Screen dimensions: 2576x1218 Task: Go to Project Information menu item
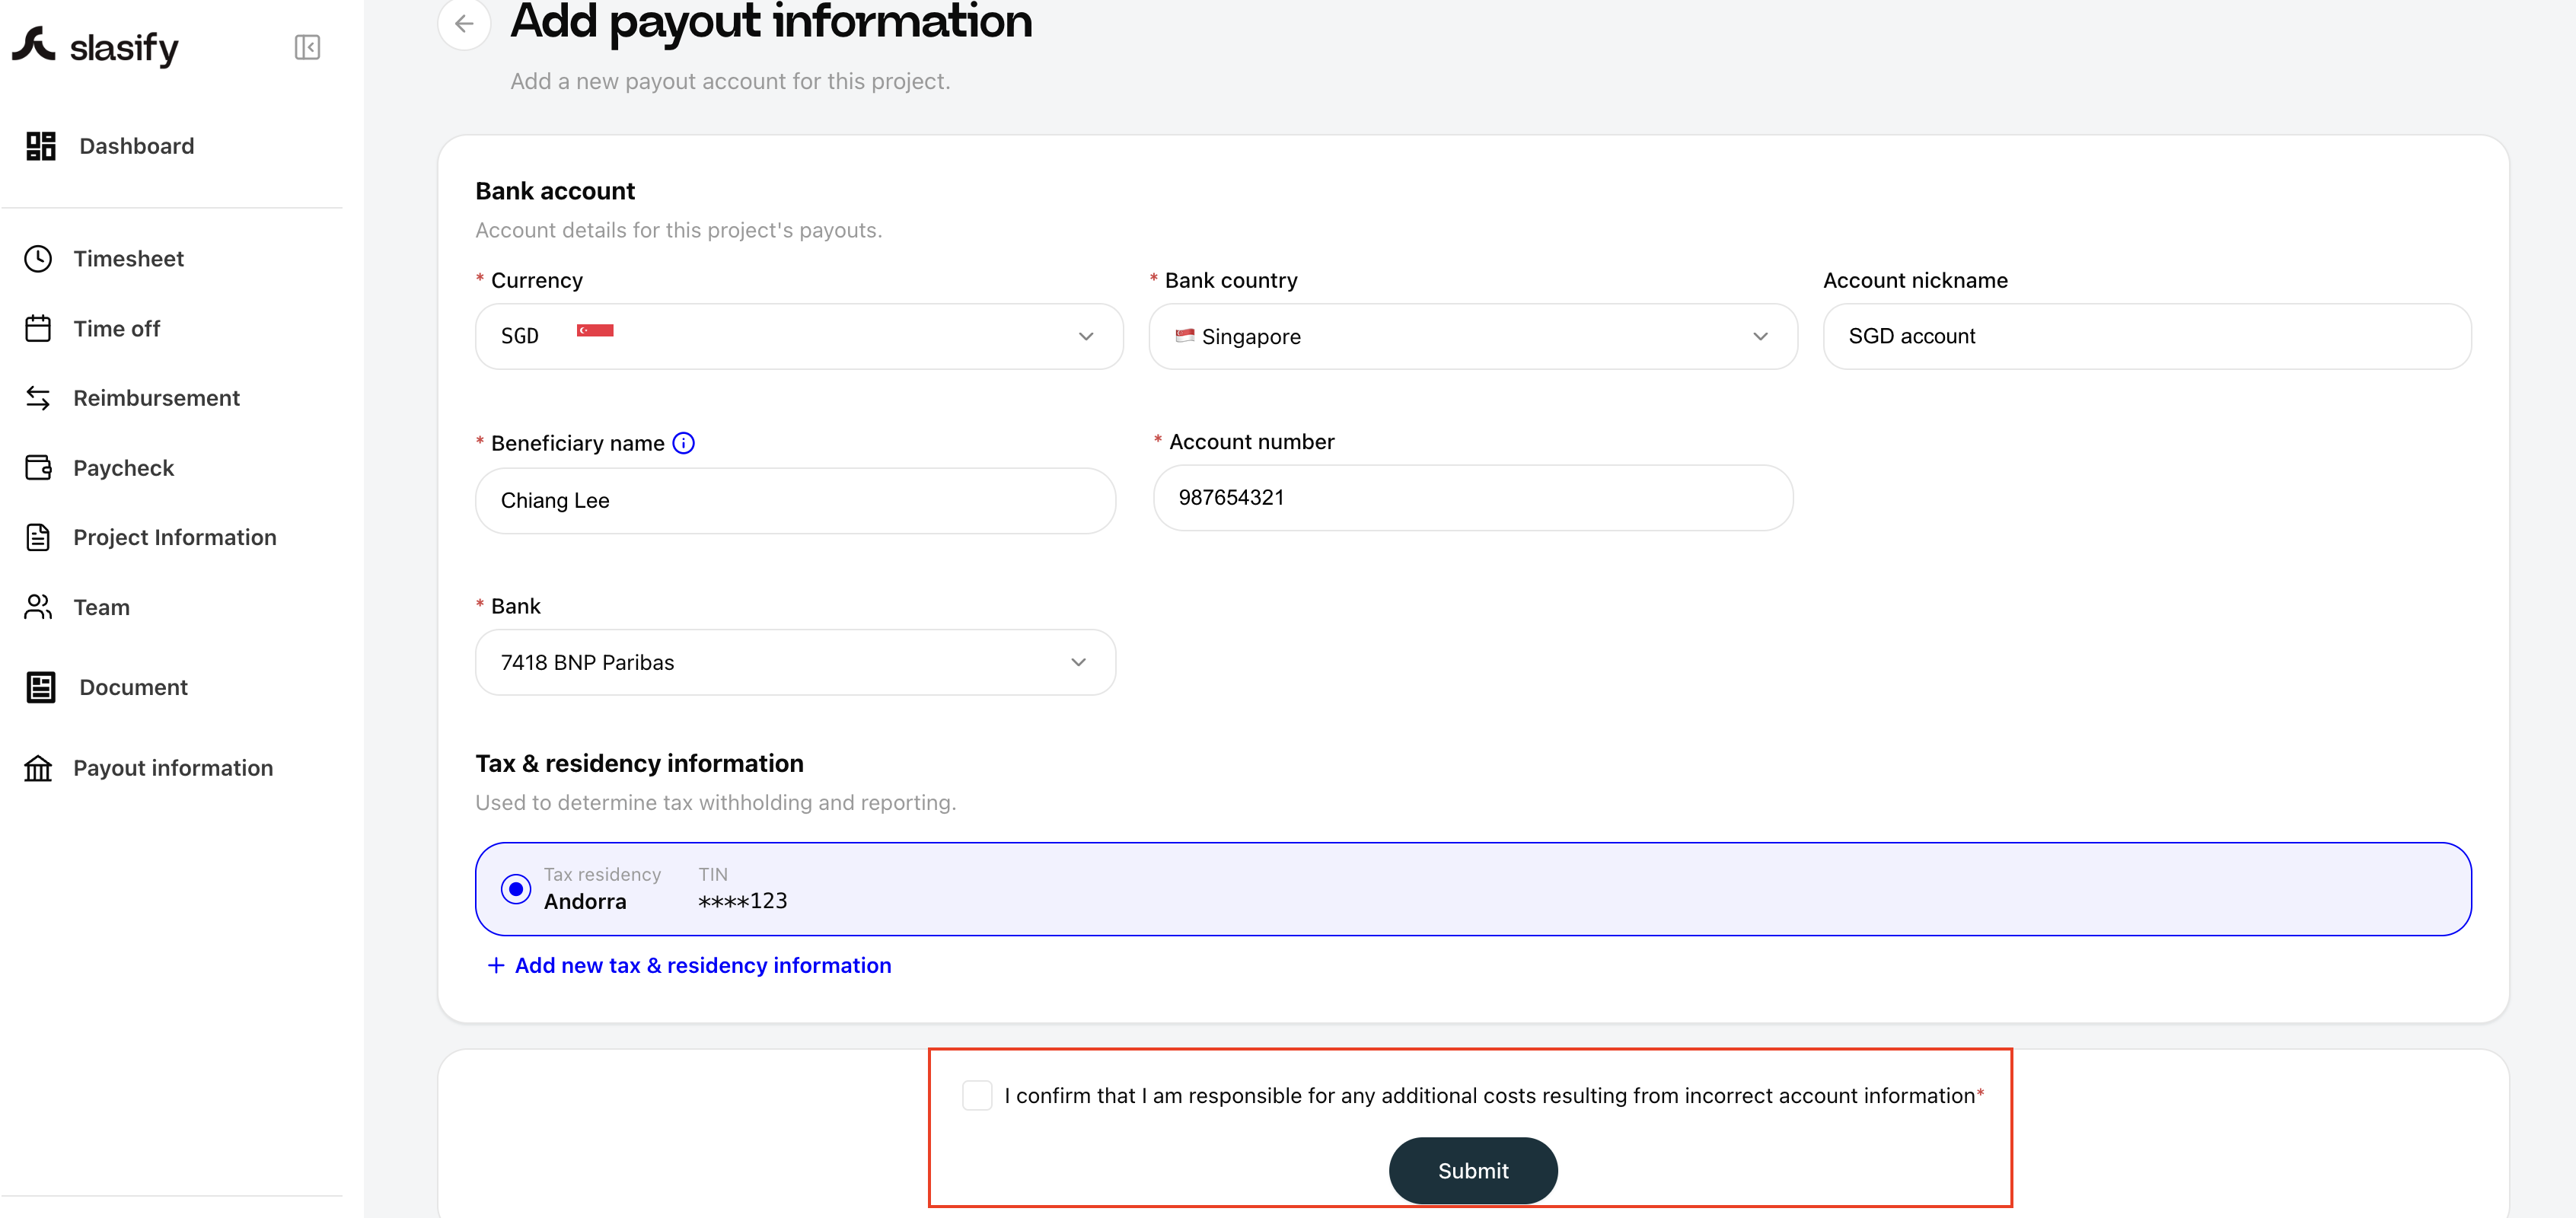174,537
